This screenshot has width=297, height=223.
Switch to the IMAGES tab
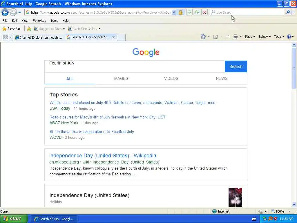point(121,78)
